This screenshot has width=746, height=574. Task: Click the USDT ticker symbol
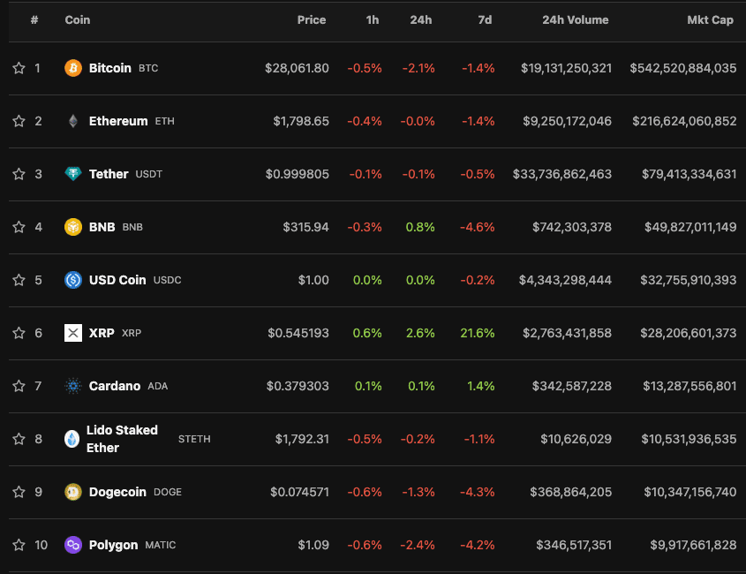coord(149,174)
